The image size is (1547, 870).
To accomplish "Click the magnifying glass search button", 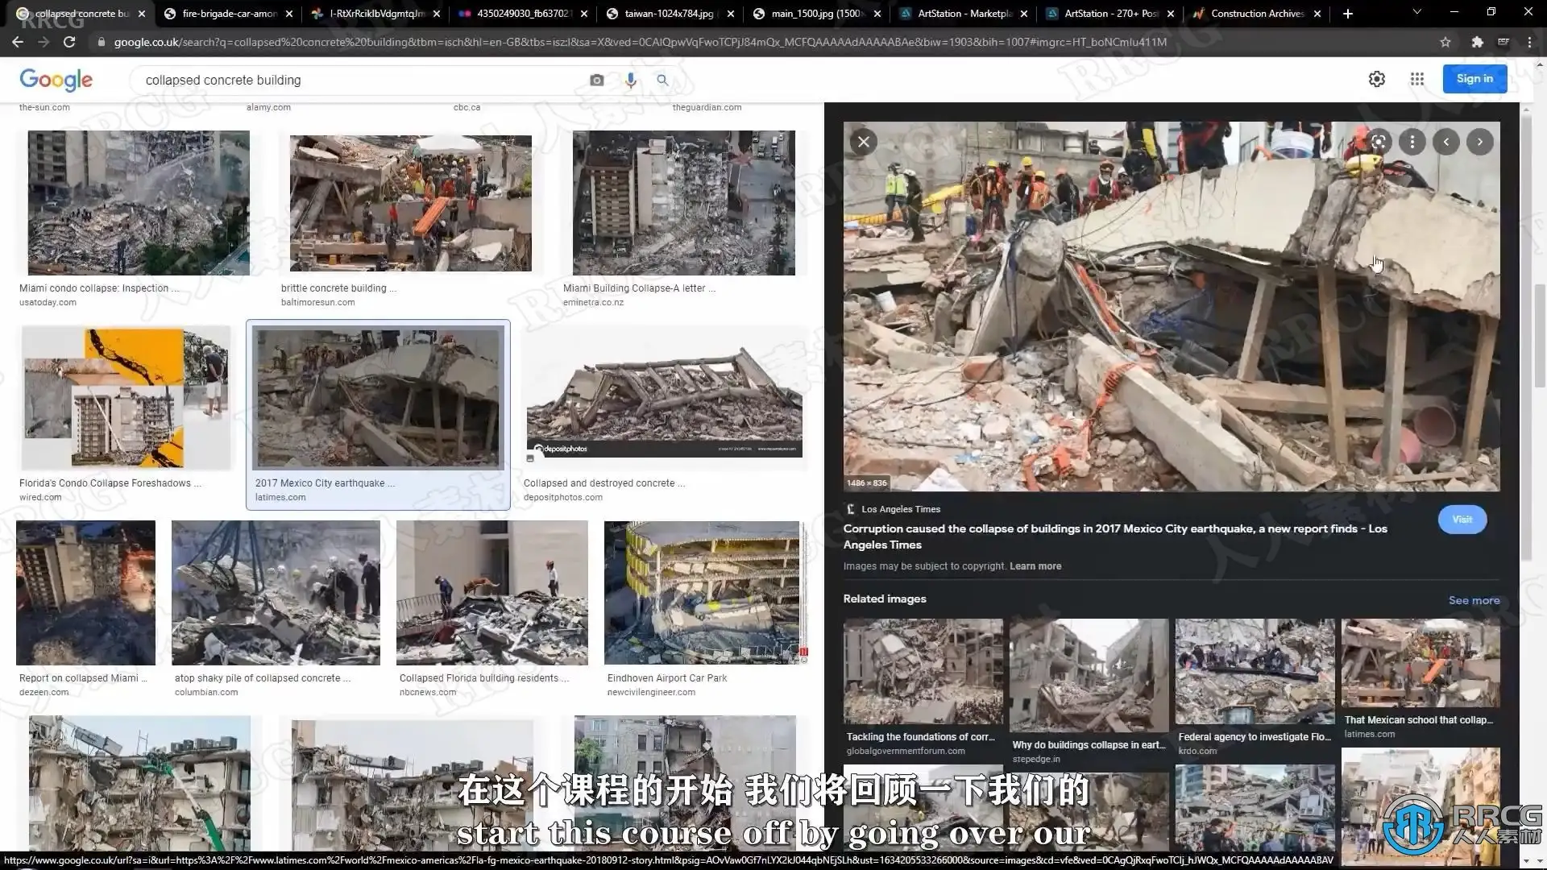I will (x=662, y=80).
